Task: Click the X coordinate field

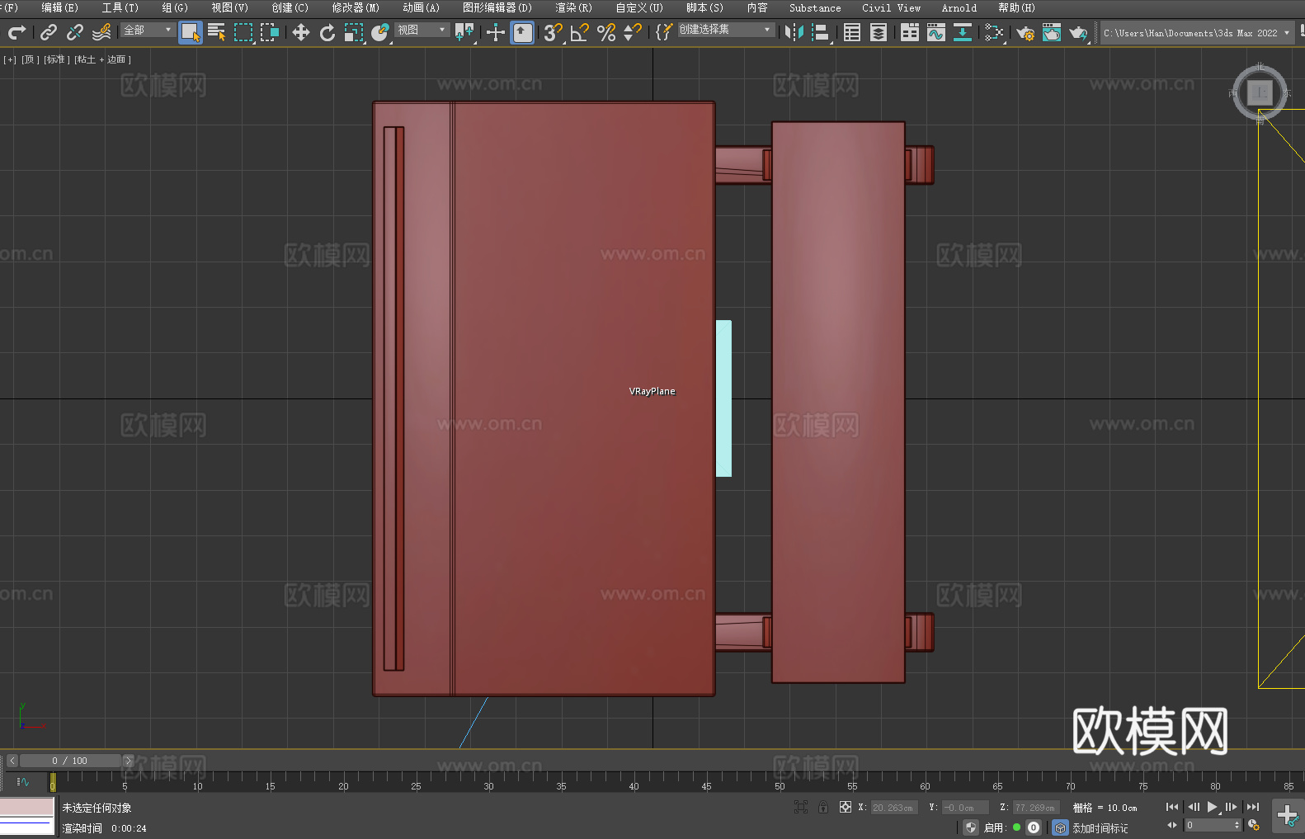Action: point(894,808)
